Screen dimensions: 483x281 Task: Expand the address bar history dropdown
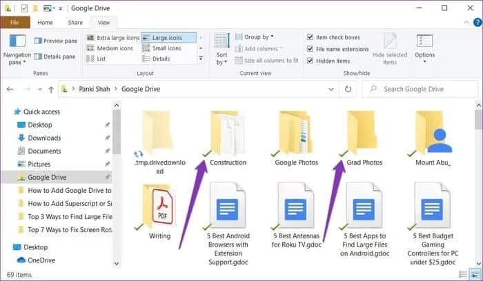pyautogui.click(x=331, y=90)
